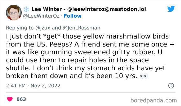This screenshot has width=181, height=106.
Task: Click the Lee Winter display name
Action: point(47,9)
